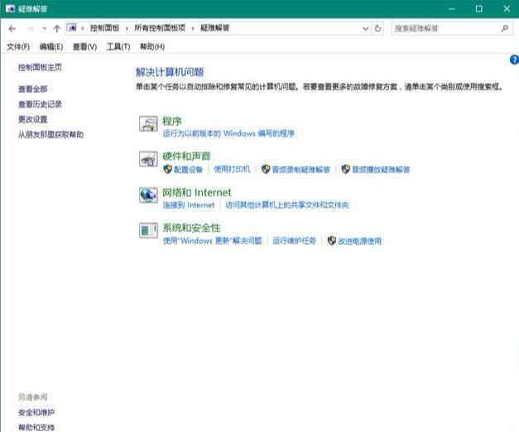519x432 pixels.
Task: Open the 帮助(H) menu
Action: point(152,46)
